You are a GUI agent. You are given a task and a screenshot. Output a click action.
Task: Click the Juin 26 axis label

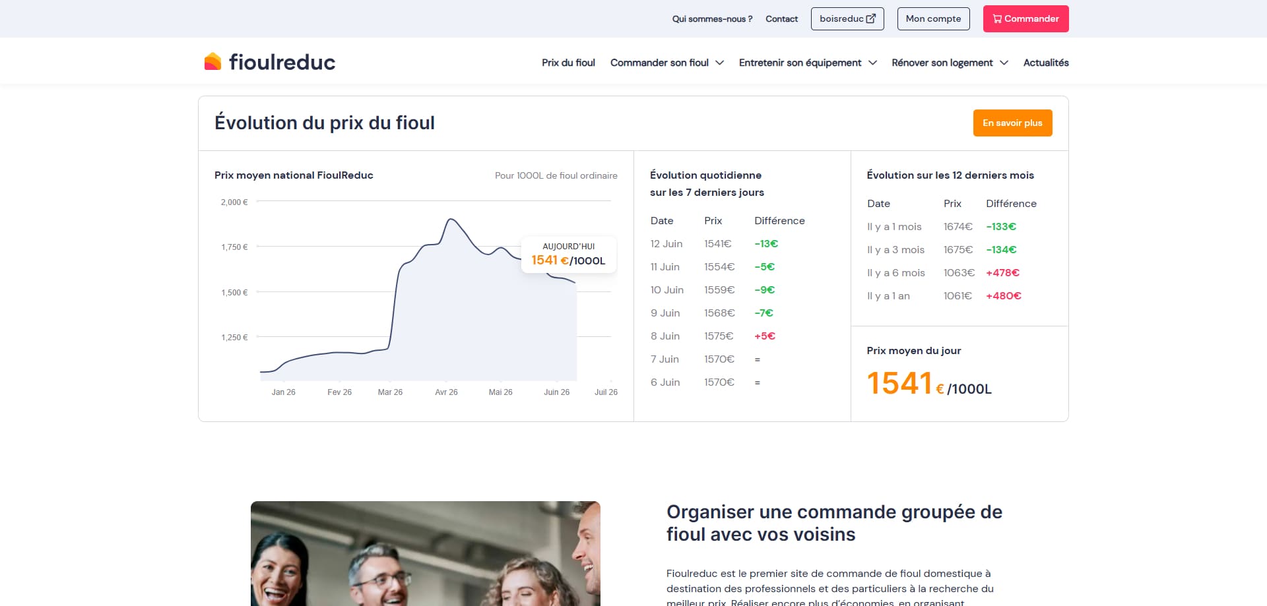tap(556, 392)
